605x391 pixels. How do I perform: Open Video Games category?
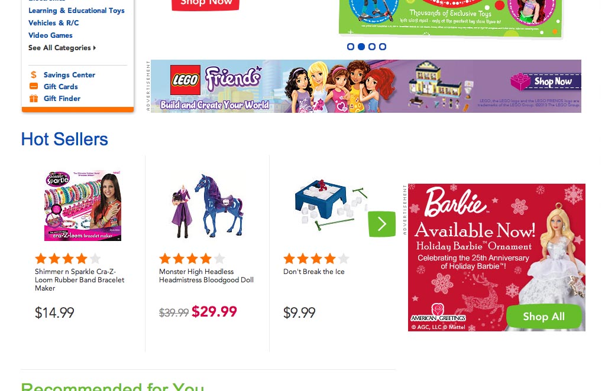pyautogui.click(x=50, y=35)
